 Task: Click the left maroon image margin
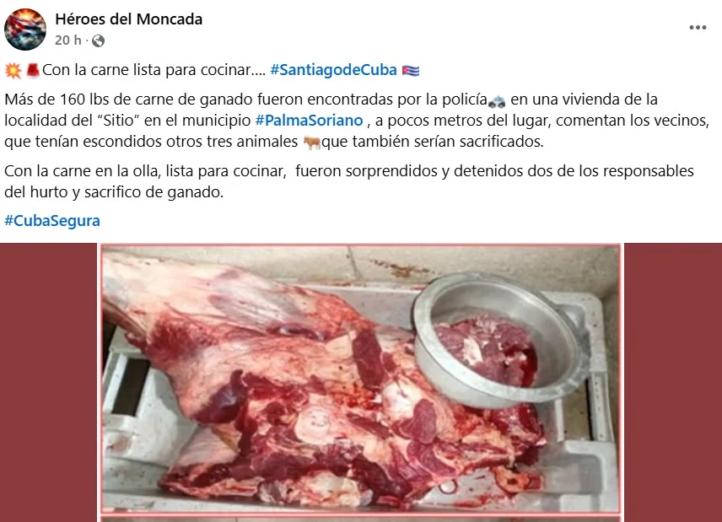(49, 383)
